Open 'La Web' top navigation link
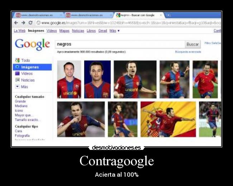 pyautogui.click(x=20, y=31)
